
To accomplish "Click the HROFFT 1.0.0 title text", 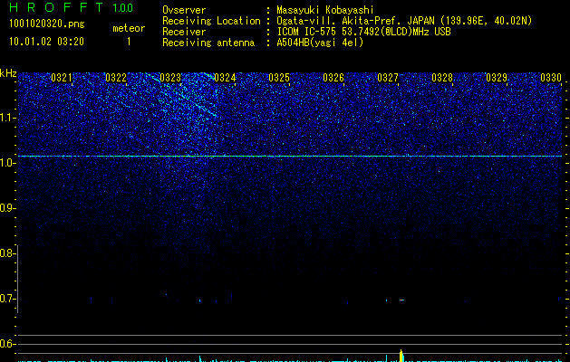I will pyautogui.click(x=72, y=7).
